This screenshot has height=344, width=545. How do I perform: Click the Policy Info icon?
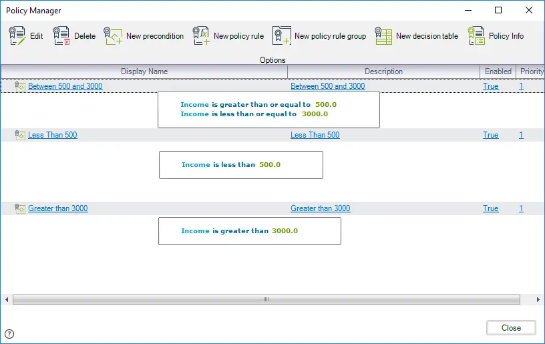click(476, 35)
